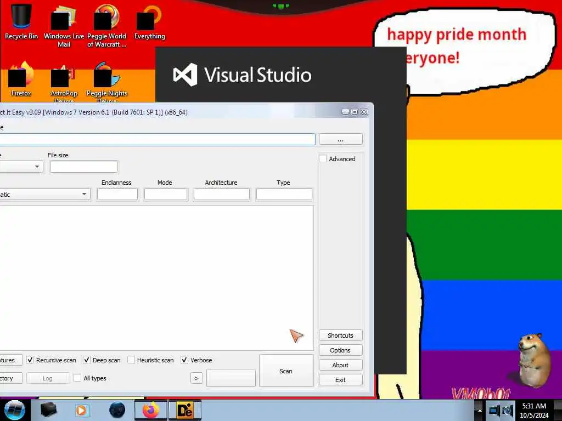562x421 pixels.
Task: Open the dark round globe taskbar icon
Action: (117, 410)
